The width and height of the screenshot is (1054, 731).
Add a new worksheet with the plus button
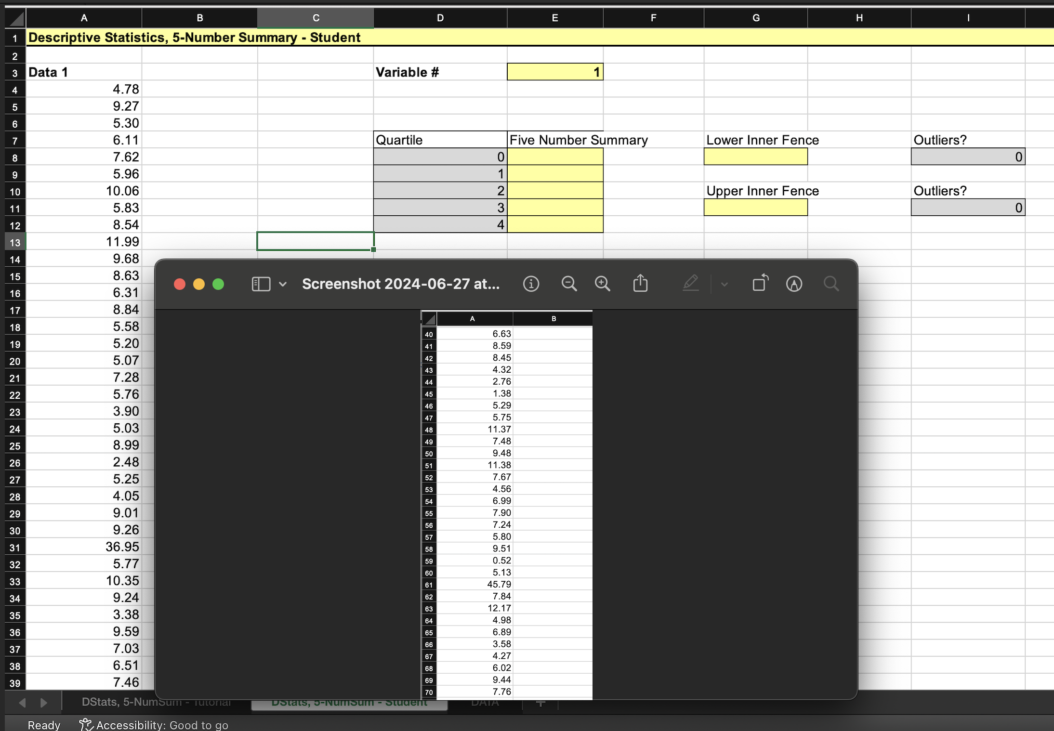[x=540, y=703]
